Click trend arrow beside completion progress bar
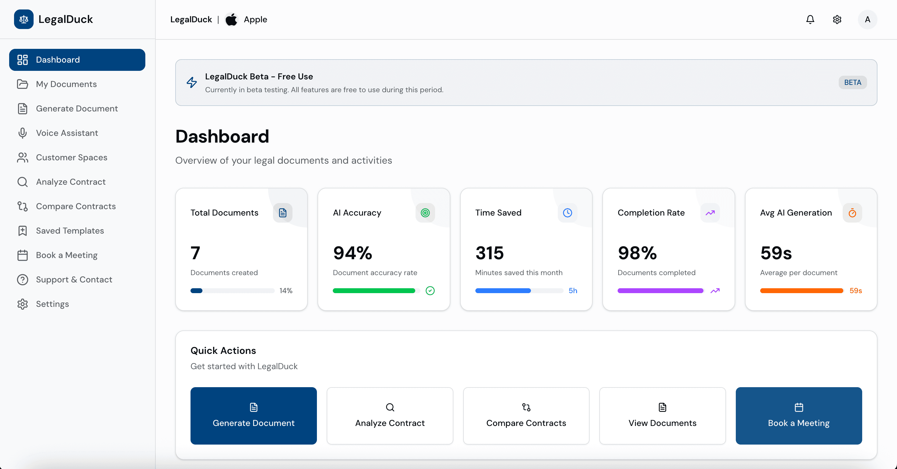The width and height of the screenshot is (897, 469). click(715, 290)
